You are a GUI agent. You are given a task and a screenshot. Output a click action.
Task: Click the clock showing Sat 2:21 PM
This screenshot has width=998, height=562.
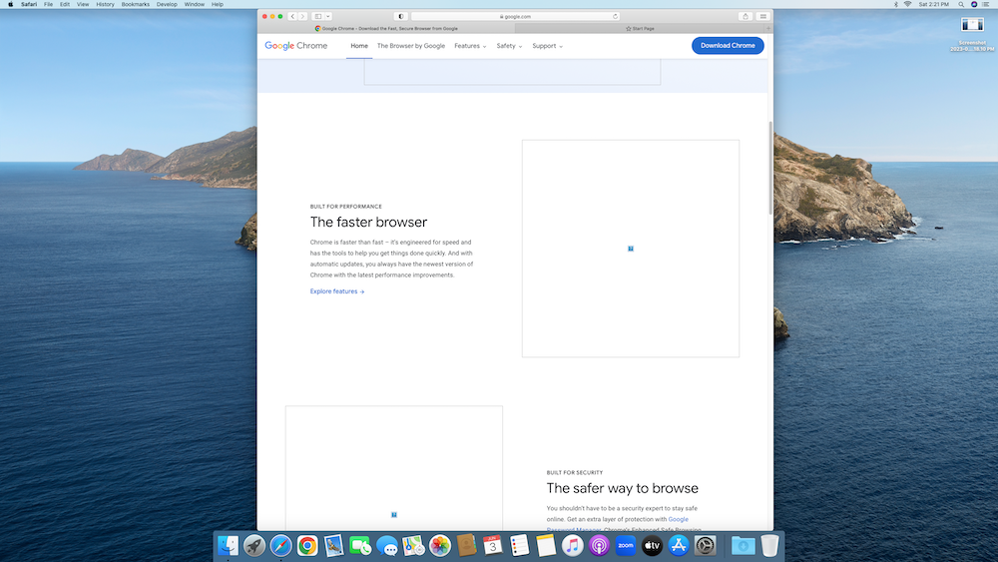click(934, 4)
